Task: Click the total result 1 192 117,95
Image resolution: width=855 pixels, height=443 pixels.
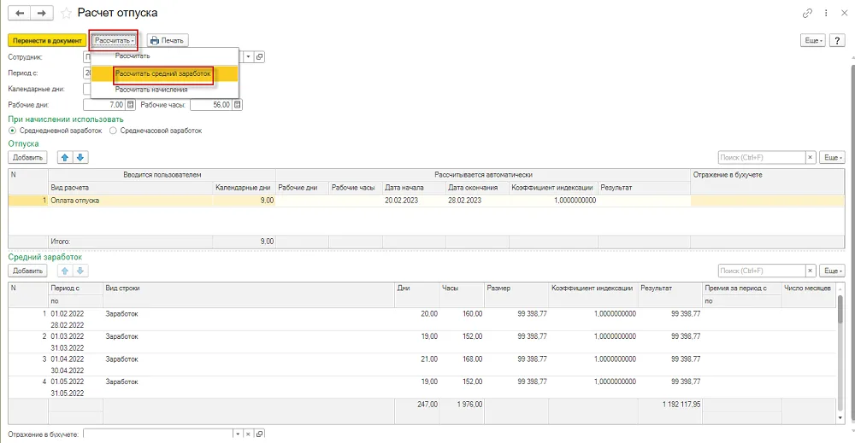Action: 681,405
